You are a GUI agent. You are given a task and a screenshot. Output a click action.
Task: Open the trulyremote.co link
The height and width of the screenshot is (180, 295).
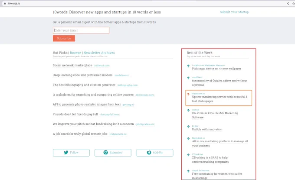pyautogui.click(x=118, y=134)
